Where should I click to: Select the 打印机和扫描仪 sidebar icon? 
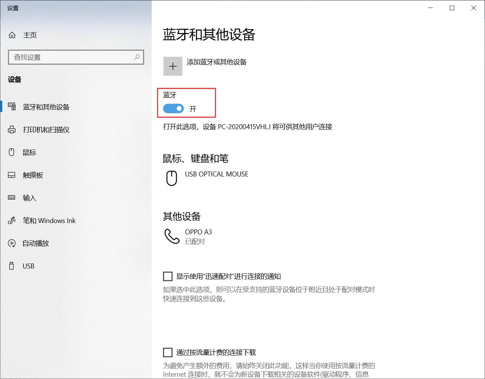(x=12, y=129)
